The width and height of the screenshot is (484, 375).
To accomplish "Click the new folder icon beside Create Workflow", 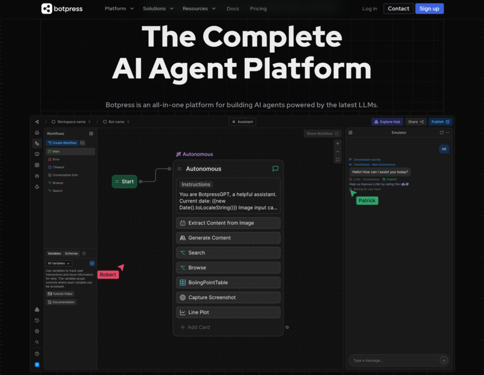I will (83, 143).
